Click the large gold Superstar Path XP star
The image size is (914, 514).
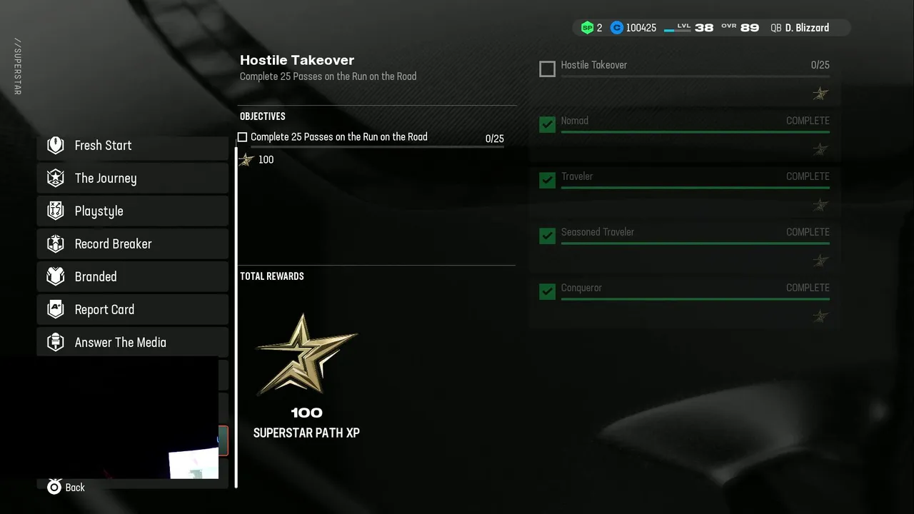click(306, 354)
